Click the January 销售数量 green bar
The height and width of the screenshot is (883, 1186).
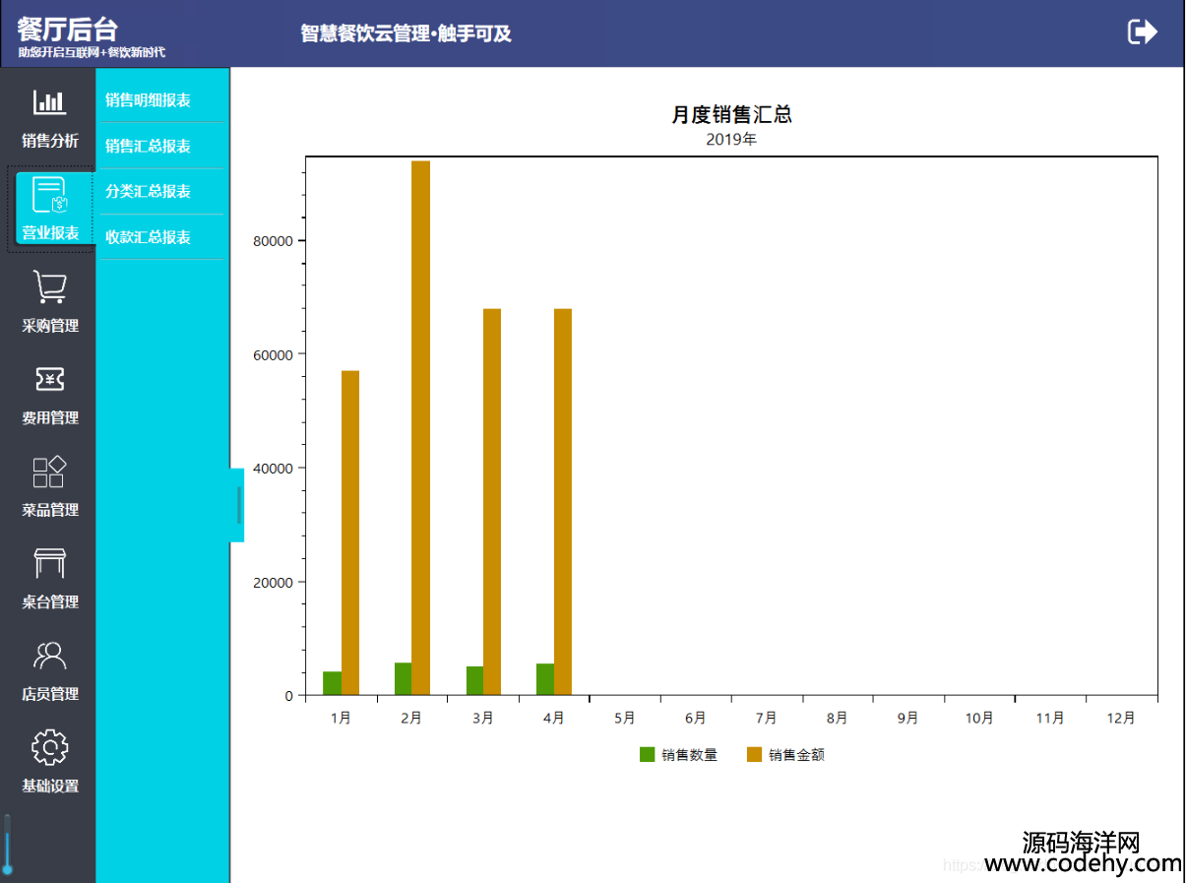click(x=332, y=683)
